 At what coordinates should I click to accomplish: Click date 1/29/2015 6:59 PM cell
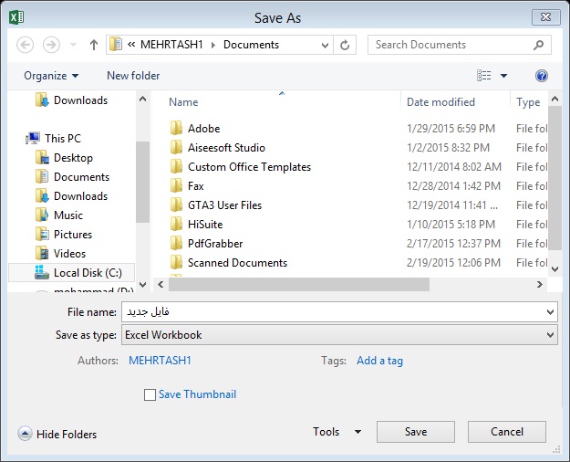[x=451, y=129]
